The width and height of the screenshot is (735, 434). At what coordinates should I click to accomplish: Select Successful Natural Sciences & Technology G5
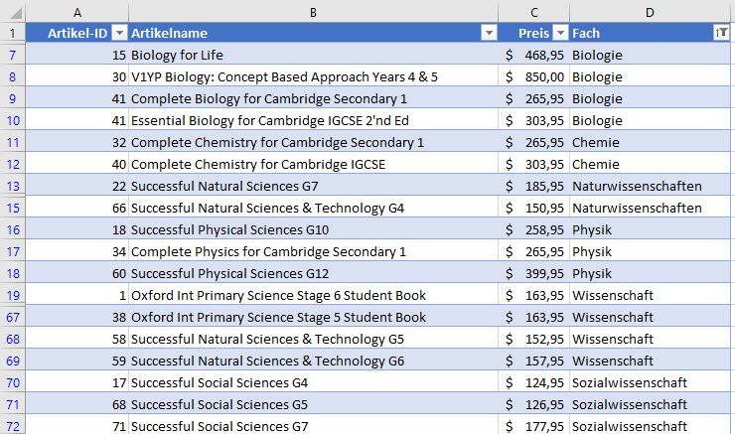click(313, 339)
